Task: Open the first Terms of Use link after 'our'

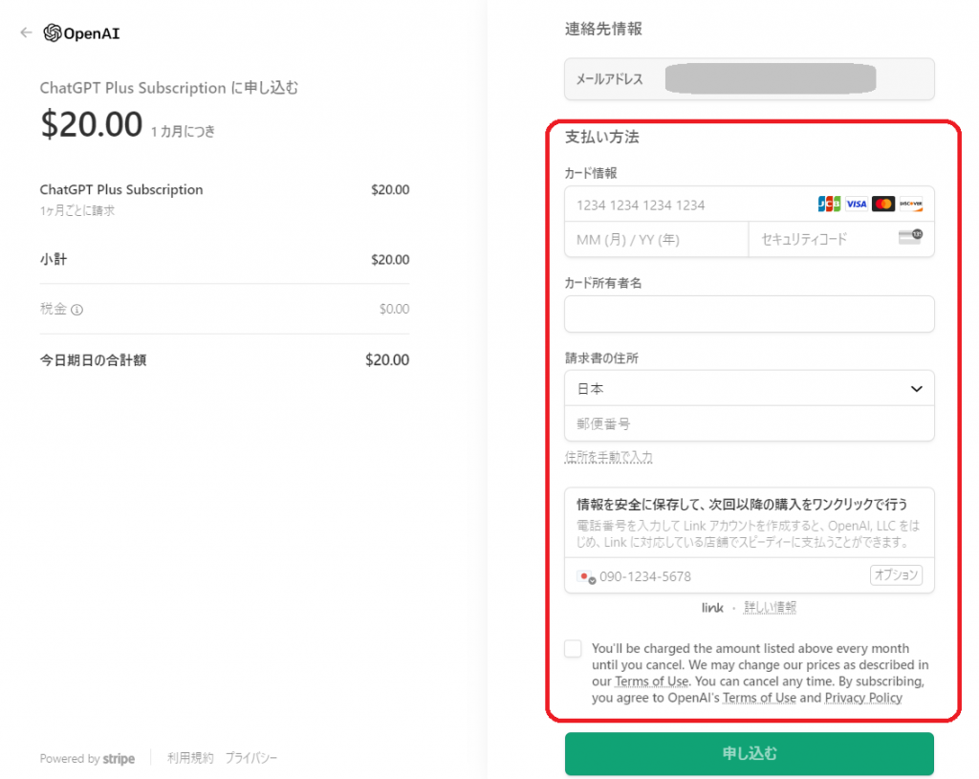Action: tap(651, 681)
